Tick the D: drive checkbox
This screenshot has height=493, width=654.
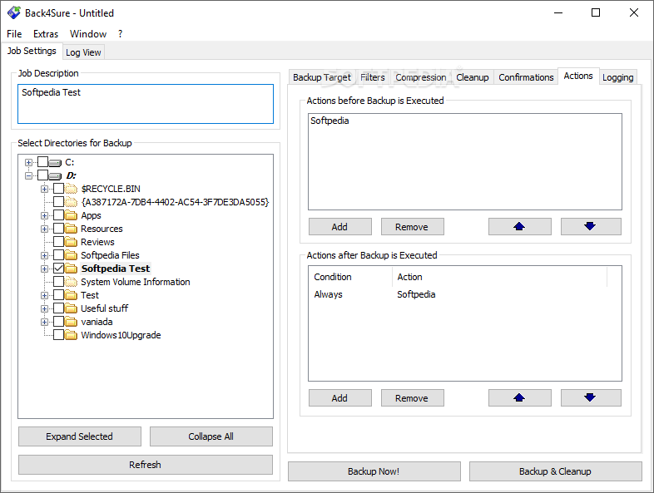pos(42,175)
